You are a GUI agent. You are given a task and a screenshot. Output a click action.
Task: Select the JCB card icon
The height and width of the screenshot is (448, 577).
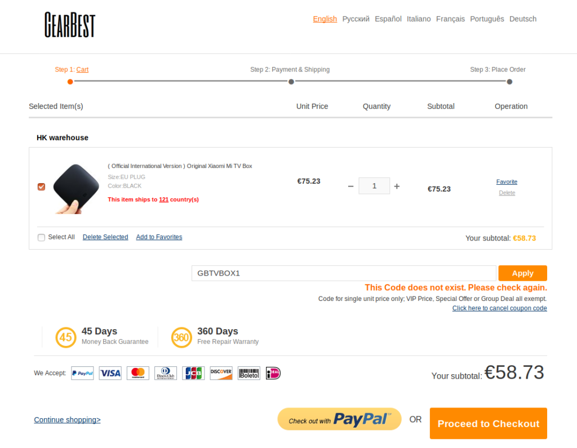[x=193, y=373]
